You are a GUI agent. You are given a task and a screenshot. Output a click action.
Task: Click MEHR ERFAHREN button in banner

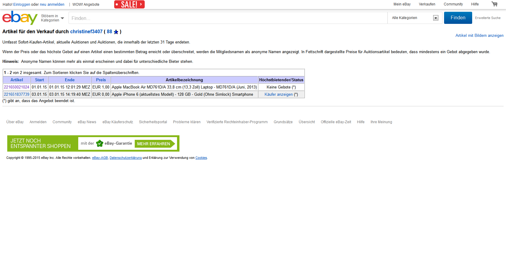pos(155,144)
